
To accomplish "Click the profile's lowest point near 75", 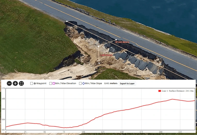I will [64, 127].
